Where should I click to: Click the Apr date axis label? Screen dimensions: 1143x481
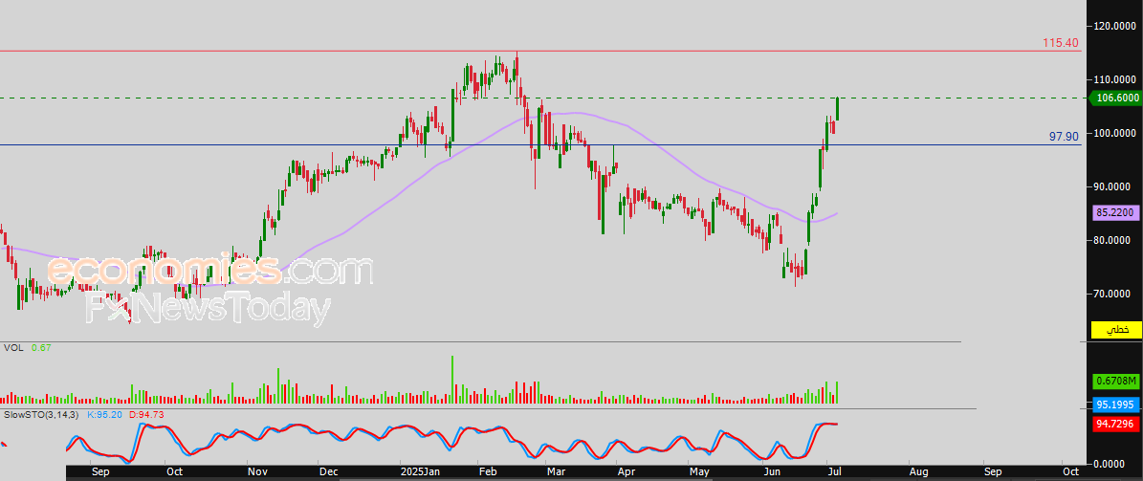click(x=626, y=472)
